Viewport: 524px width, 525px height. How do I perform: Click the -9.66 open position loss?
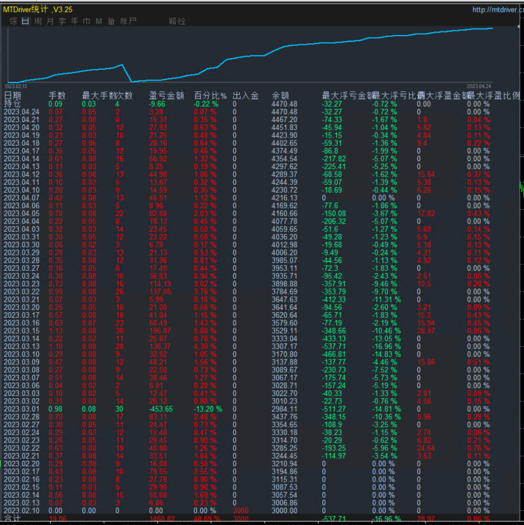(157, 104)
